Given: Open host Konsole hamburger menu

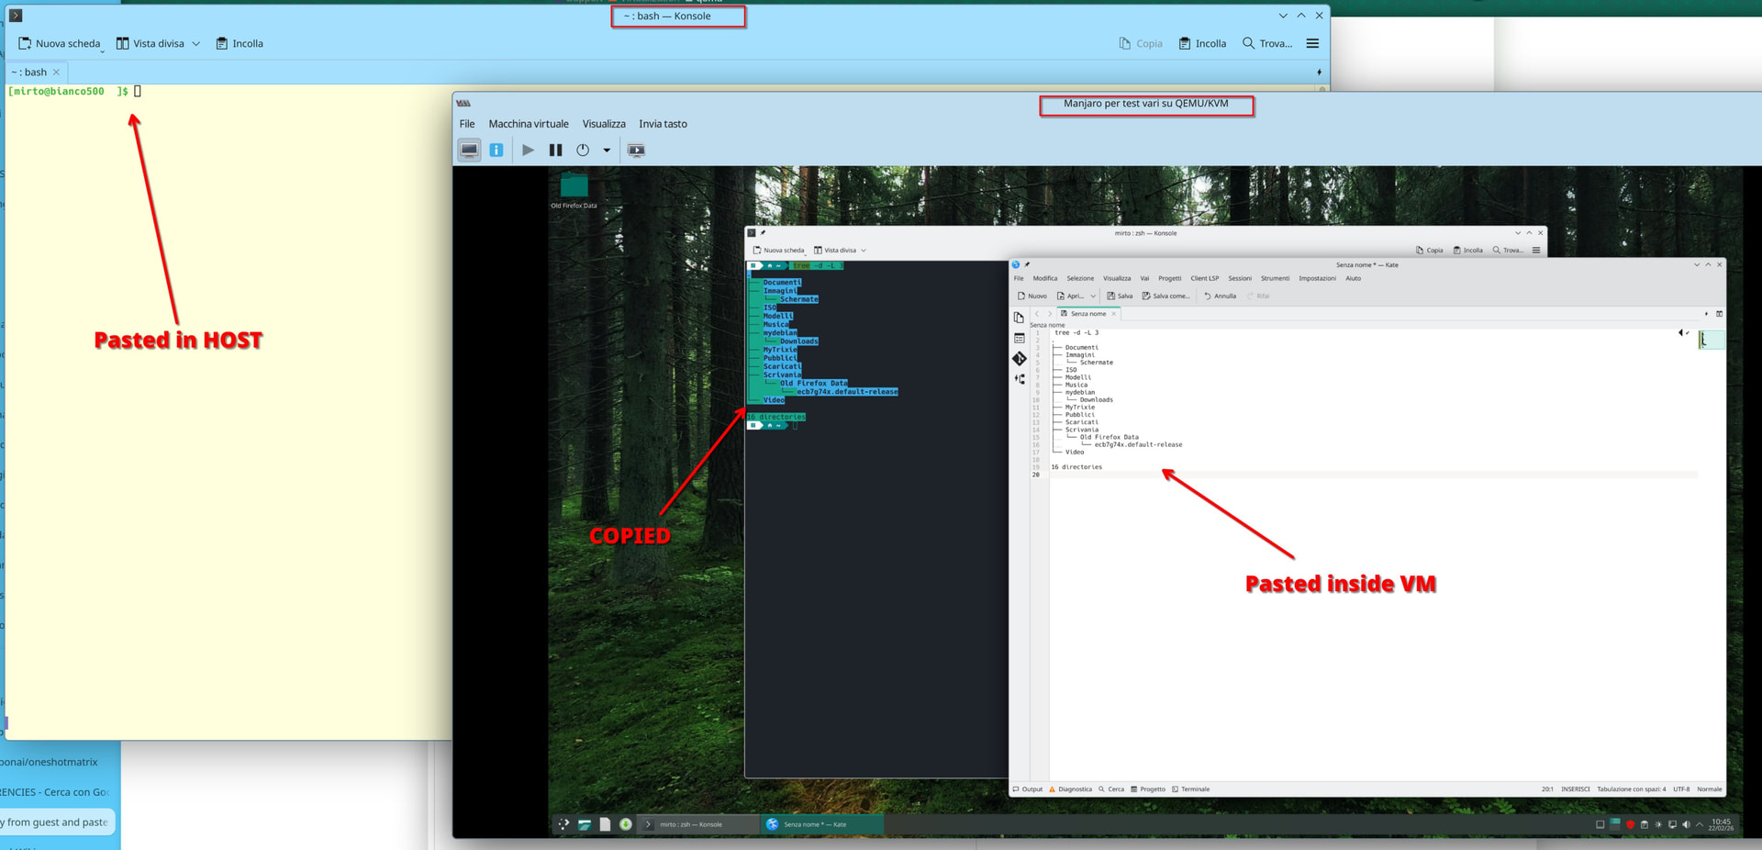Looking at the screenshot, I should click(1312, 43).
